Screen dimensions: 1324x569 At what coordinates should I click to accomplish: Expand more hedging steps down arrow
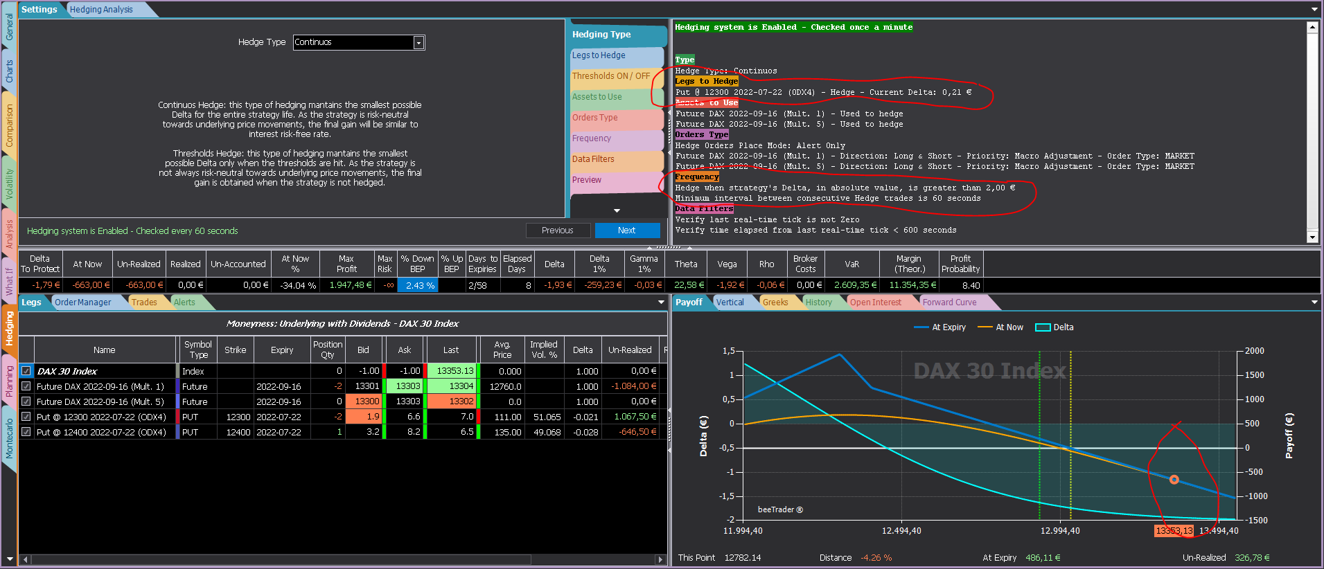click(x=617, y=210)
